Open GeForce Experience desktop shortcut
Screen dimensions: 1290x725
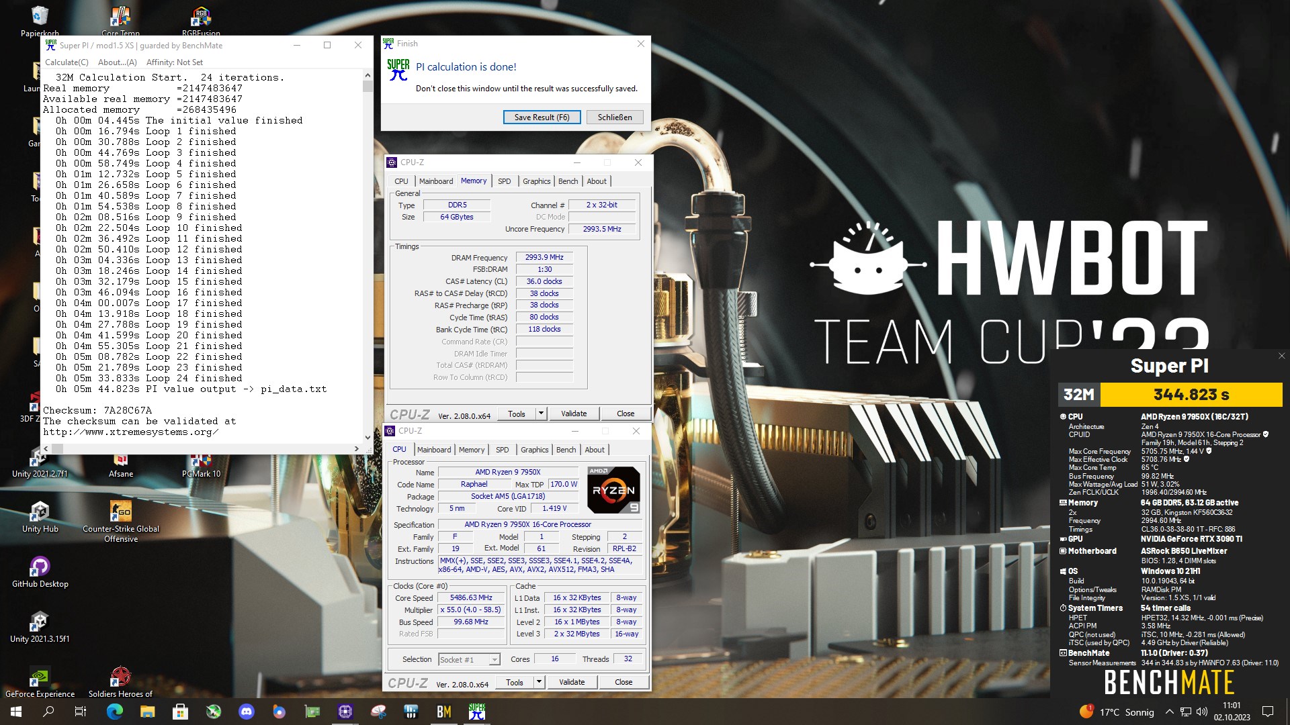(40, 681)
